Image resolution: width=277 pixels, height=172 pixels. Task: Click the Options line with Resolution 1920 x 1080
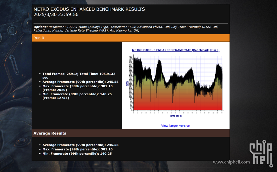point(126,27)
